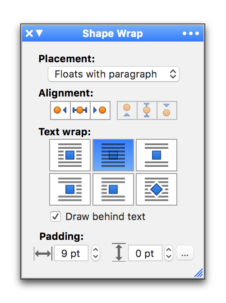Adjust the vertical padding stepper
The height and width of the screenshot is (303, 226).
tap(169, 253)
